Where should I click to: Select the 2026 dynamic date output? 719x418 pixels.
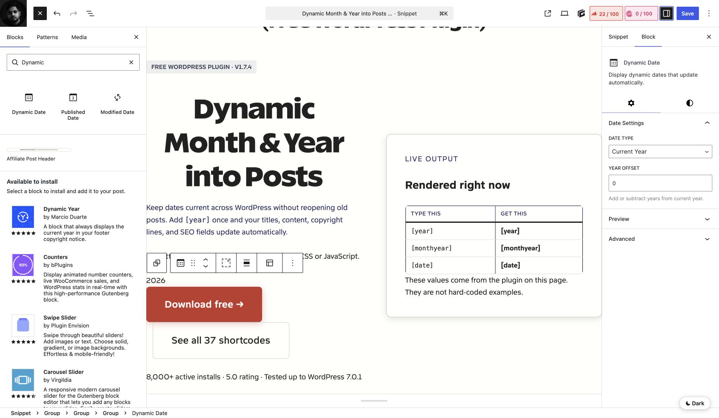156,280
